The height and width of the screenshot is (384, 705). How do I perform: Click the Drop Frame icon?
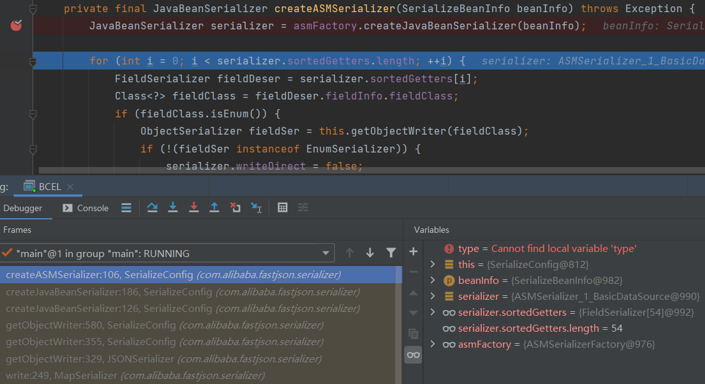235,207
